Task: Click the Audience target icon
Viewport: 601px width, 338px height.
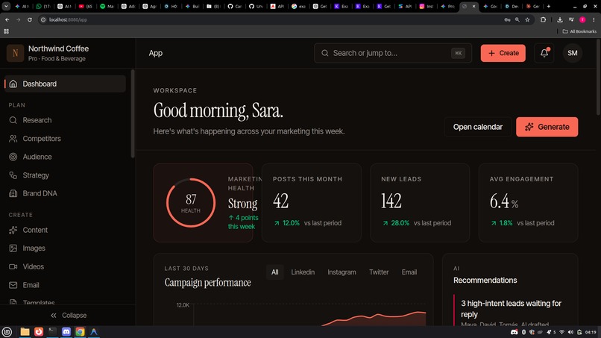Action: click(13, 157)
